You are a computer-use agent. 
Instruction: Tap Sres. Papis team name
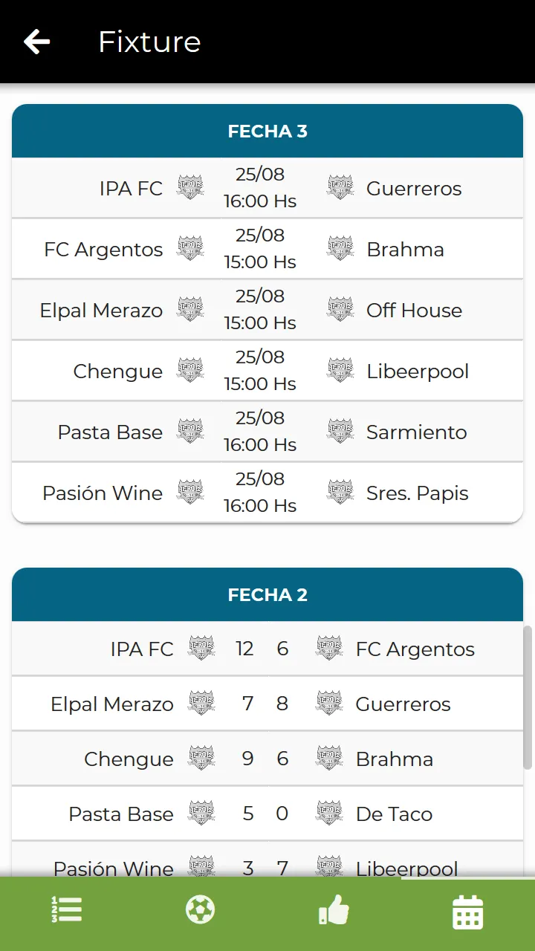click(418, 493)
